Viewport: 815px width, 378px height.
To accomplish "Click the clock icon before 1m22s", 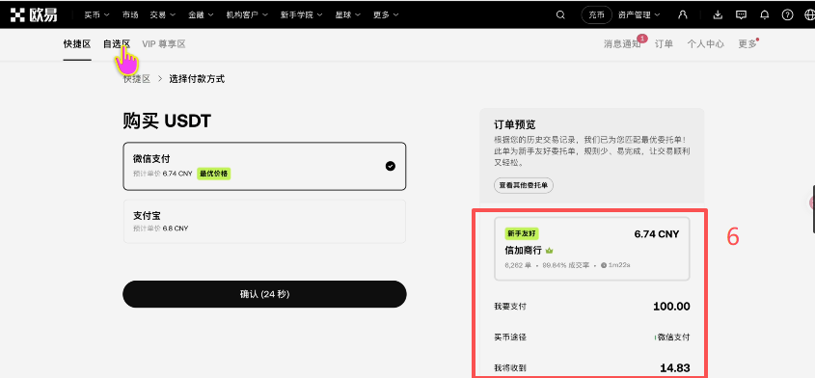I will (604, 265).
